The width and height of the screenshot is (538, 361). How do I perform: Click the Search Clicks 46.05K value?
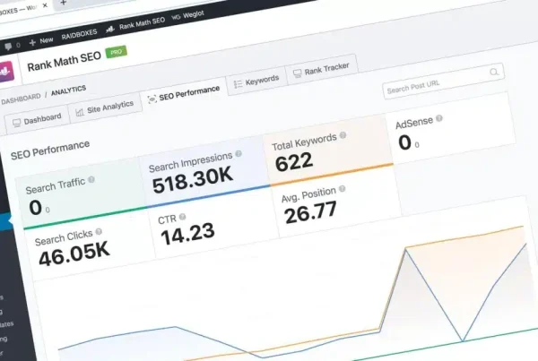(x=74, y=253)
